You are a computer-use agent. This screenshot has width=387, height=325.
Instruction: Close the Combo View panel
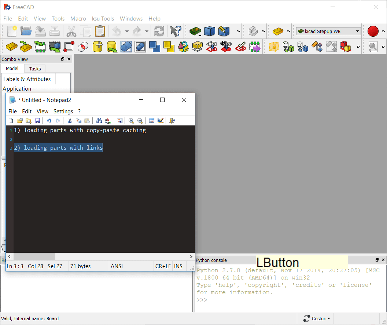pos(69,59)
